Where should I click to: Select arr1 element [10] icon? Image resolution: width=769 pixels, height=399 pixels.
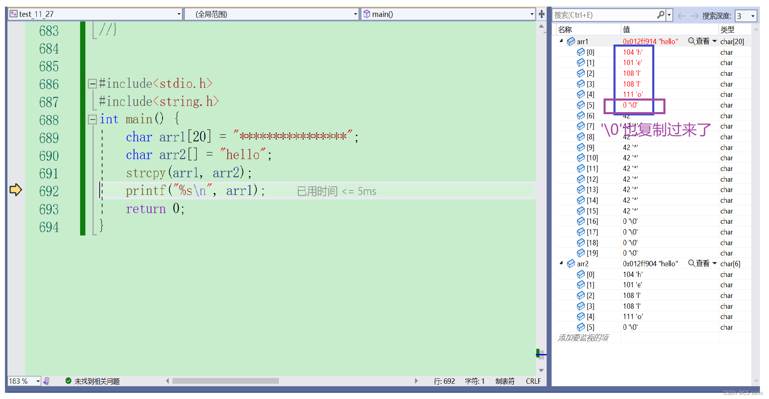pos(581,157)
